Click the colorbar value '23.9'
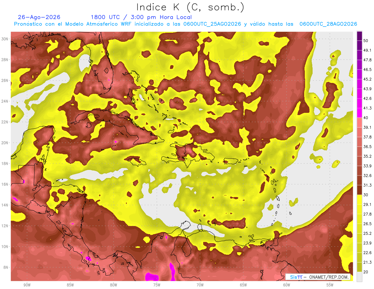 click(367, 243)
